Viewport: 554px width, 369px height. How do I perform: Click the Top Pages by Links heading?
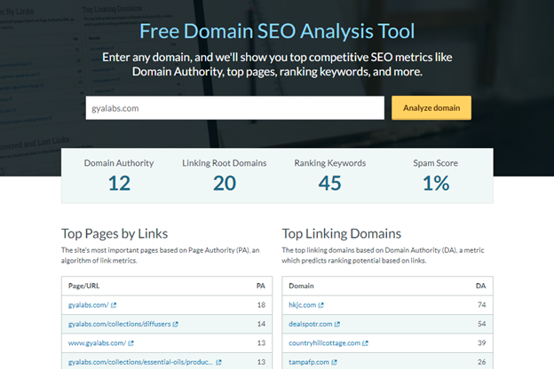[115, 234]
